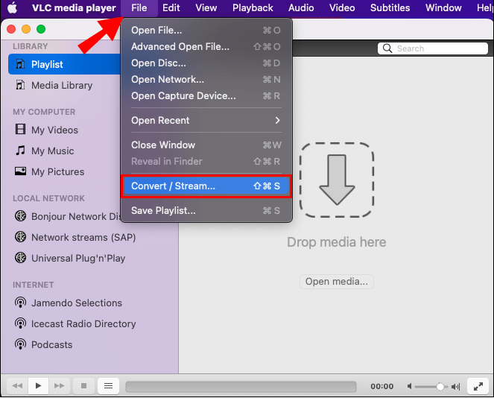Click the Icecast Radio Directory icon
494x398 pixels.
pyautogui.click(x=20, y=323)
